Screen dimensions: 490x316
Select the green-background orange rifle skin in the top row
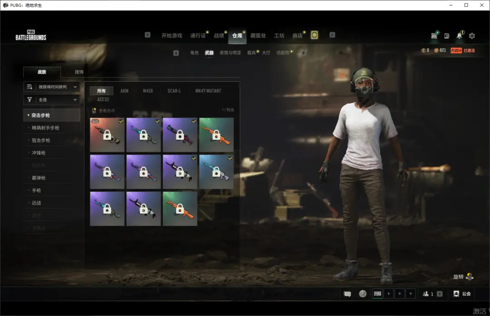pyautogui.click(x=216, y=135)
